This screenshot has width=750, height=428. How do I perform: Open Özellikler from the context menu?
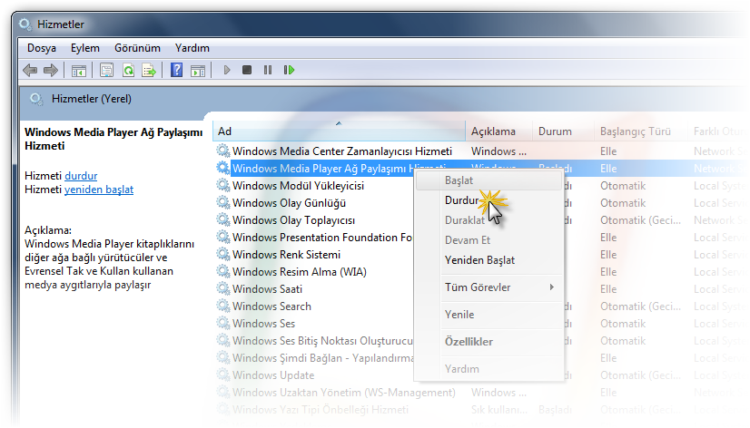tap(488, 342)
